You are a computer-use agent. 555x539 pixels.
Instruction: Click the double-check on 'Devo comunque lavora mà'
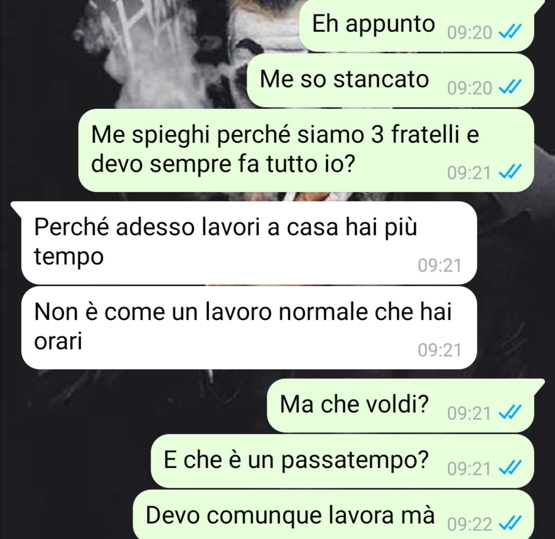[x=510, y=524]
